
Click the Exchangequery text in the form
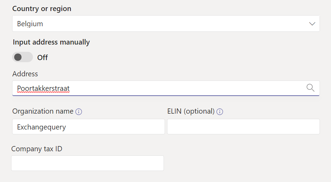[x=42, y=127]
